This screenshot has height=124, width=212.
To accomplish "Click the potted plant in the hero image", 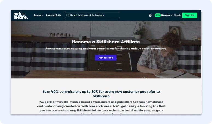I will (139, 30).
